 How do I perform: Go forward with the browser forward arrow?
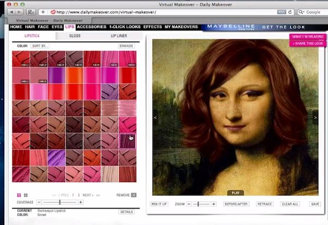tap(19, 12)
